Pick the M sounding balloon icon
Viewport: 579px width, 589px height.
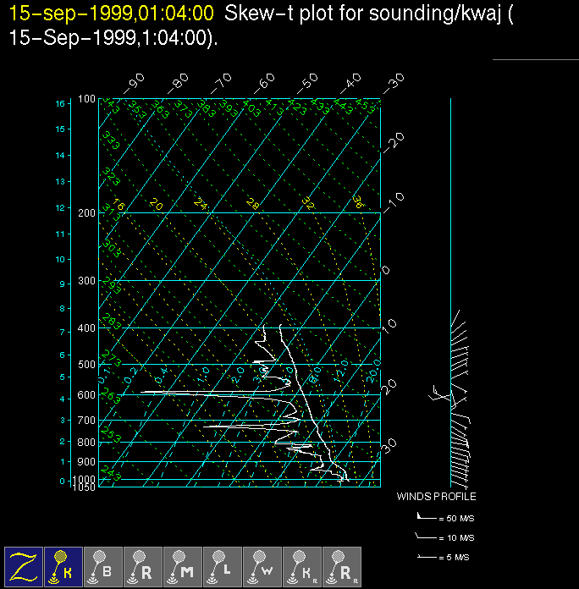[182, 566]
